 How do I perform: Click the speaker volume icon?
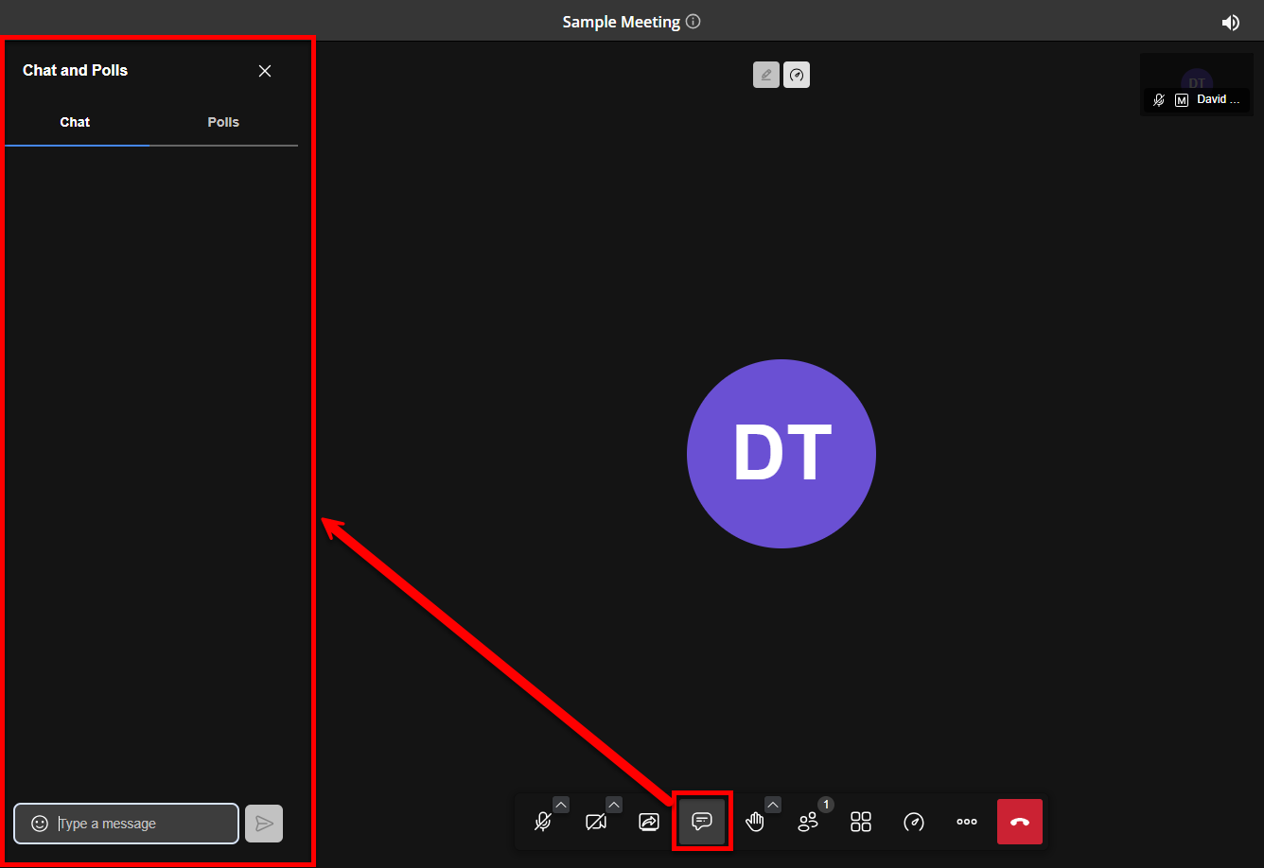(x=1231, y=23)
